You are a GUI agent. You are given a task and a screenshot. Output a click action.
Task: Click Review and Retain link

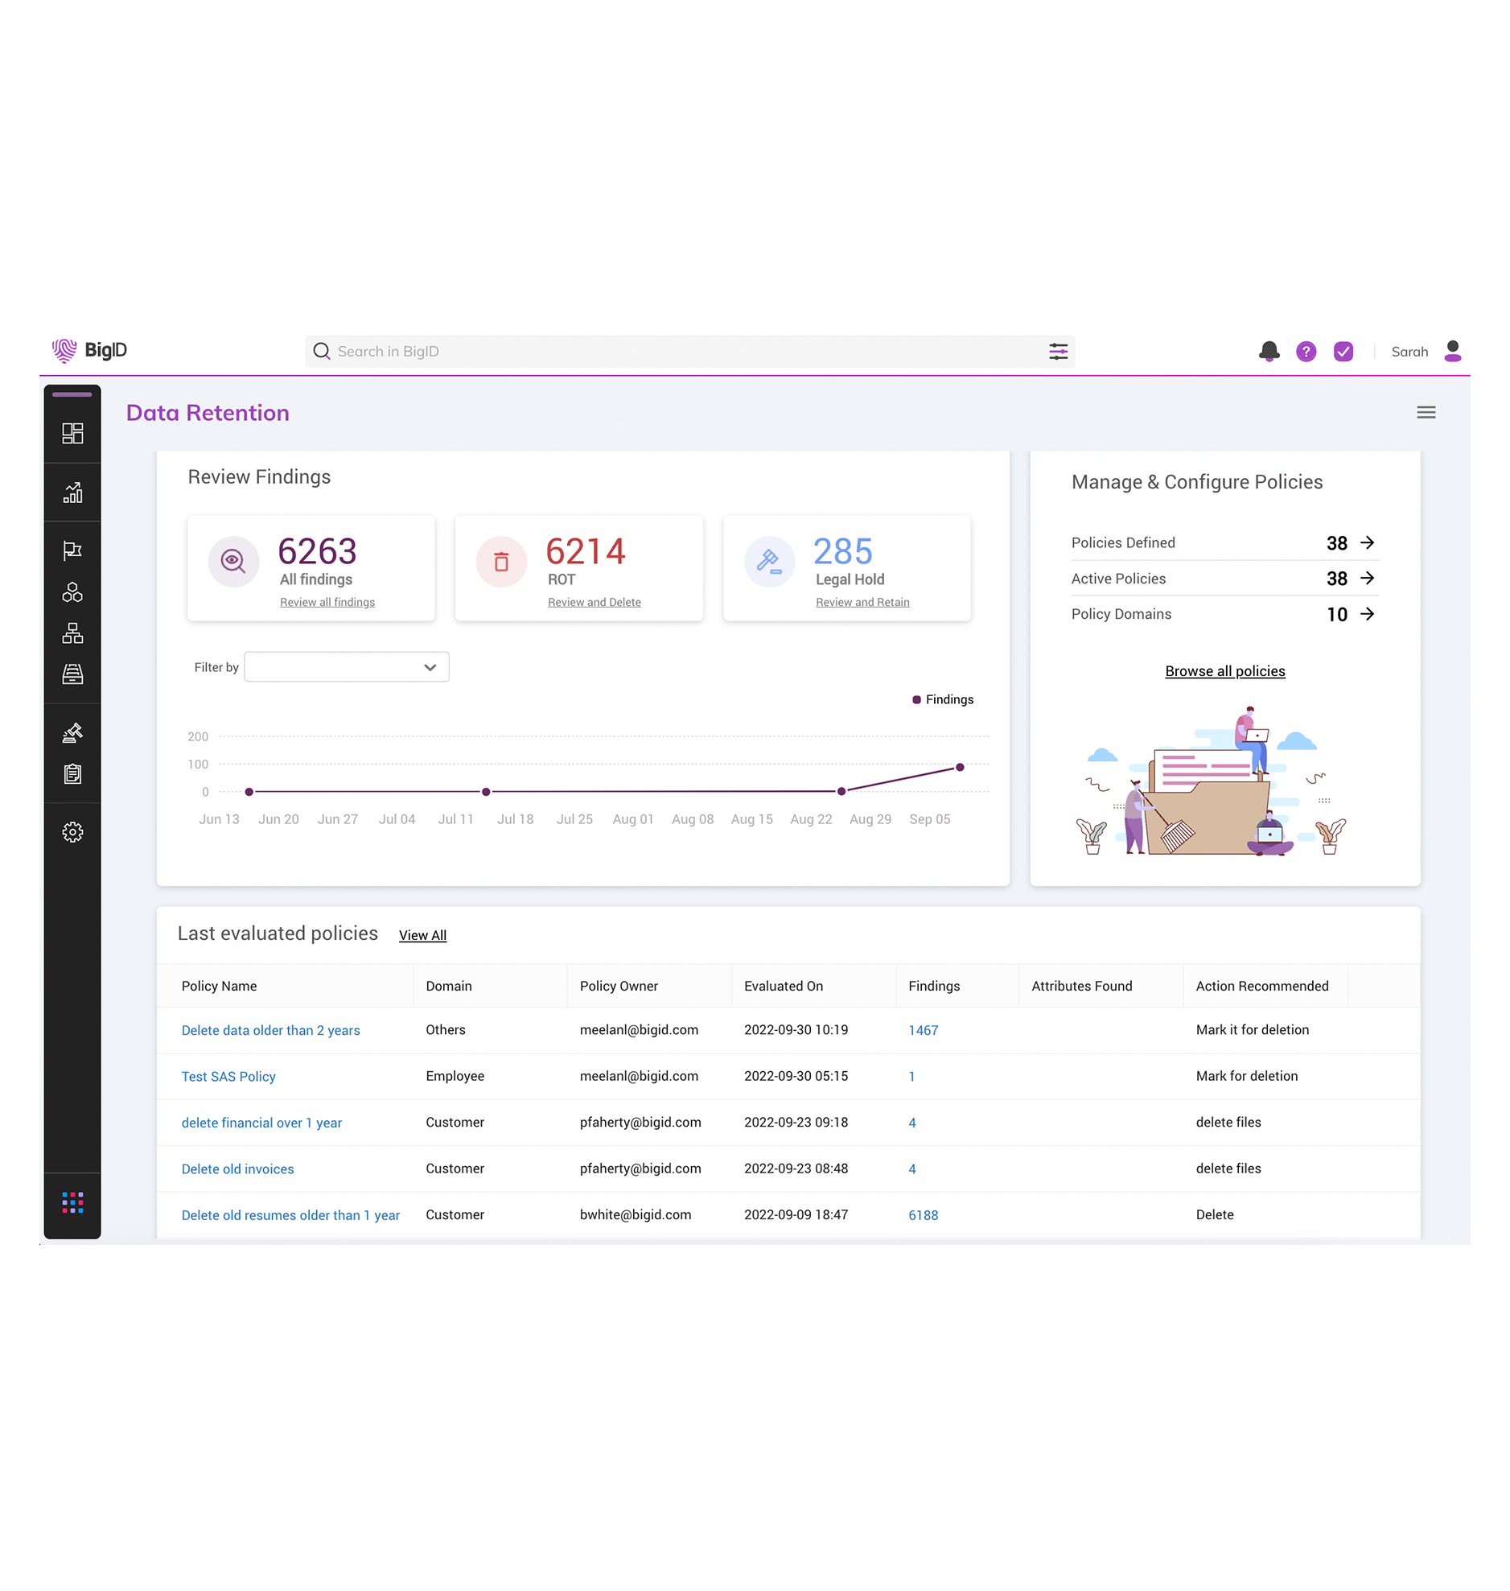tap(863, 602)
